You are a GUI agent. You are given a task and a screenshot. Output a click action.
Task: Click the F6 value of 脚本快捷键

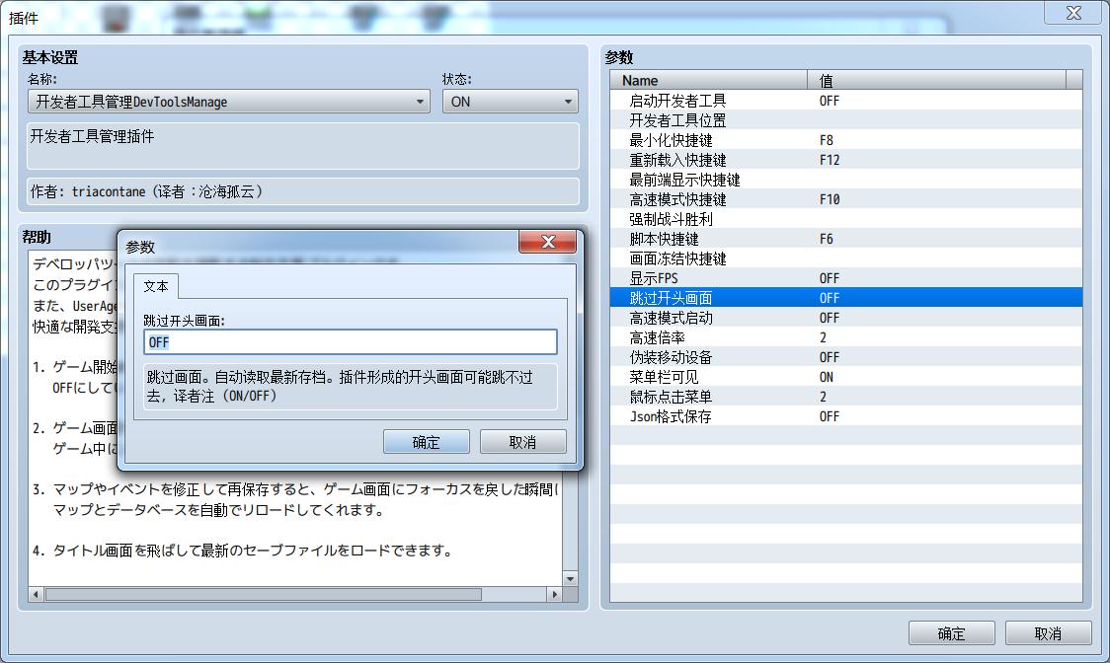tap(827, 239)
